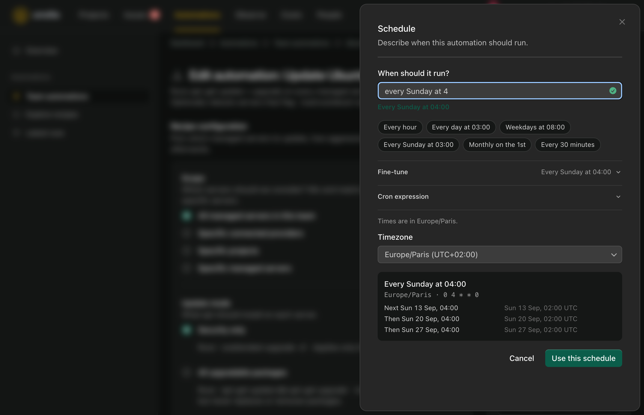Expand the Cron expression section

click(x=500, y=197)
